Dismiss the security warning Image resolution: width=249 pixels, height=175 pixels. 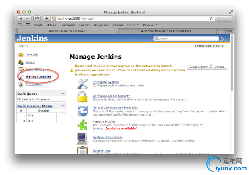pyautogui.click(x=219, y=67)
